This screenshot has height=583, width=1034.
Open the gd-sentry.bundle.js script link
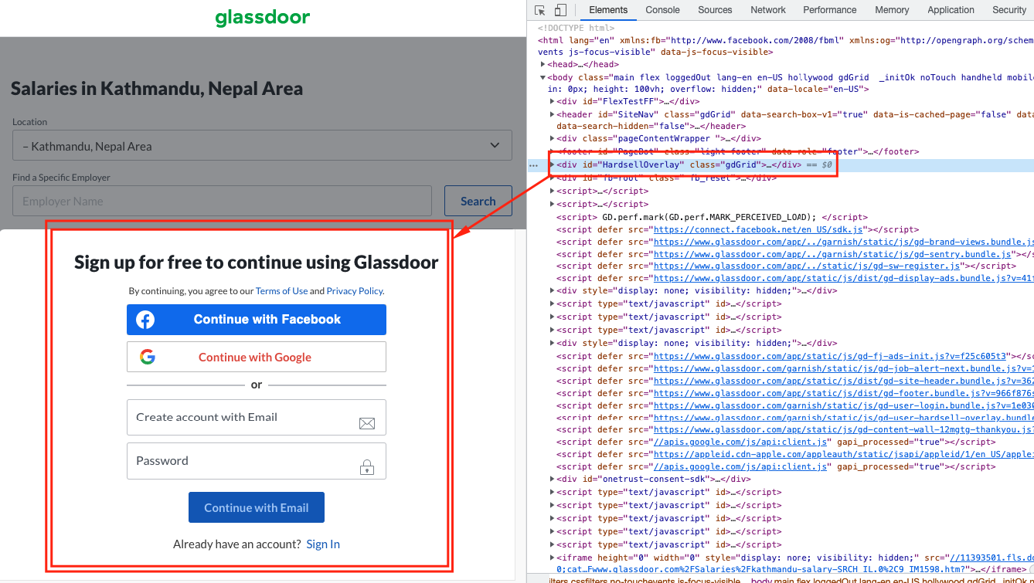[833, 254]
